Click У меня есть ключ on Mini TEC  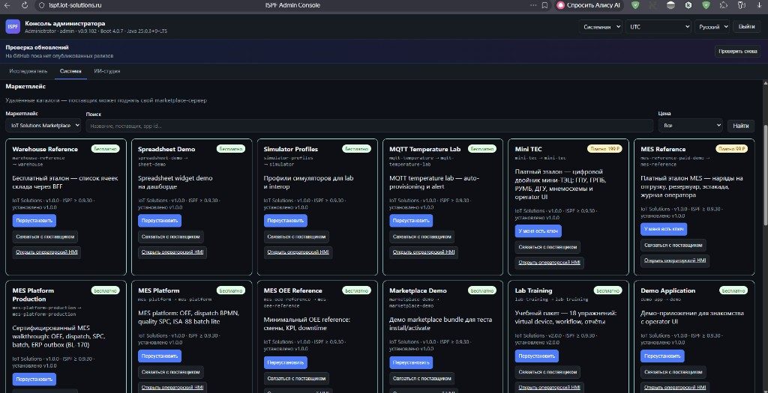tap(538, 231)
